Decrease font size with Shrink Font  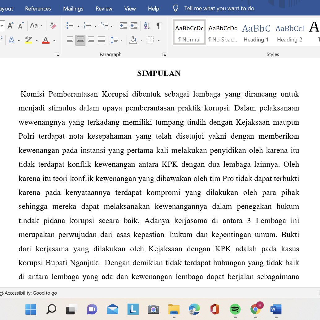coord(21,26)
